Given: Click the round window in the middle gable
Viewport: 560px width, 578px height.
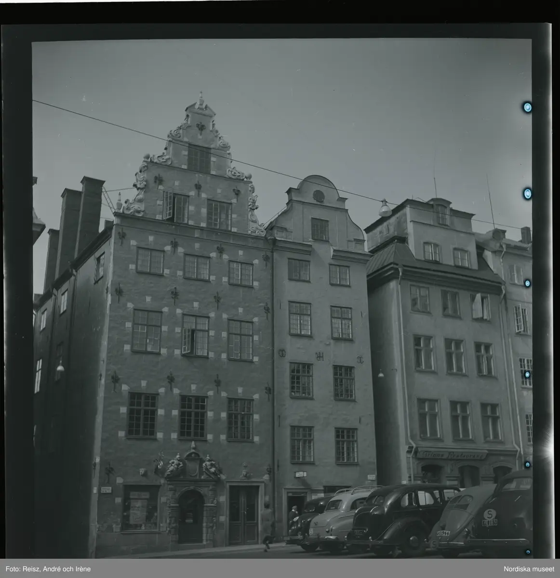Looking at the screenshot, I should [x=319, y=196].
